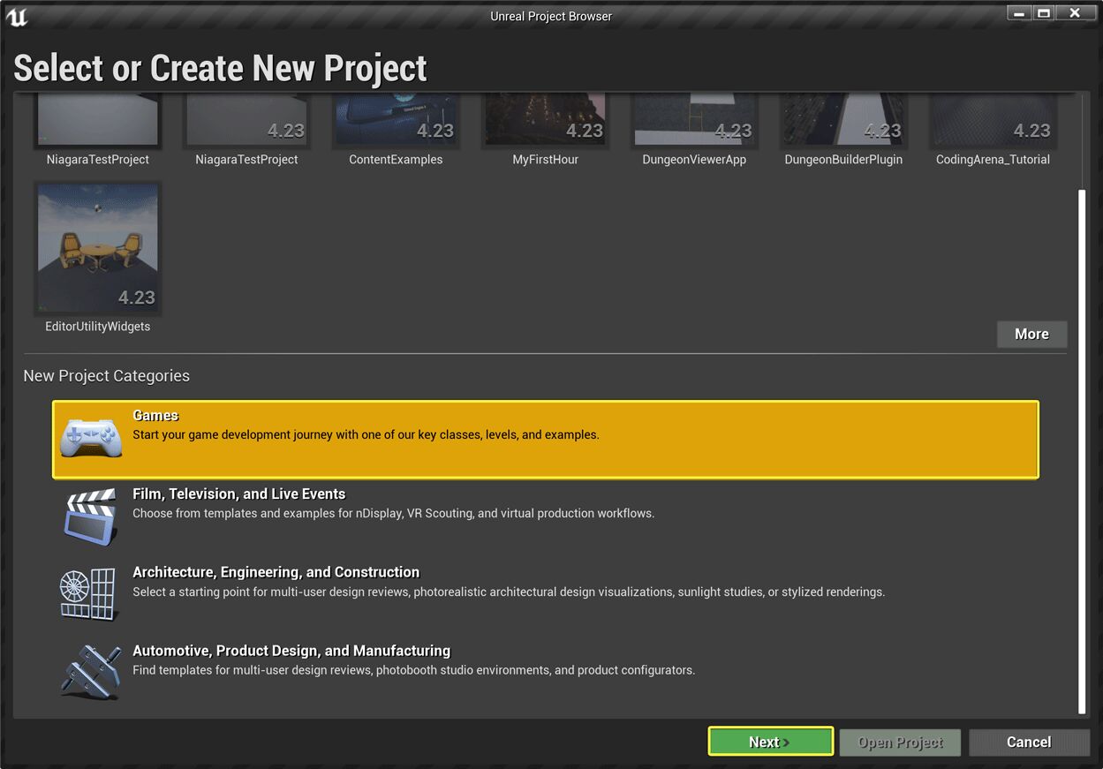Click the Automotive wrench and tools icon
This screenshot has height=769, width=1103.
click(x=90, y=672)
